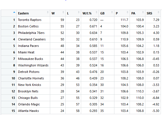Click the blue ascending sort arrow in index header
162x115 pixels.
click(14, 12)
